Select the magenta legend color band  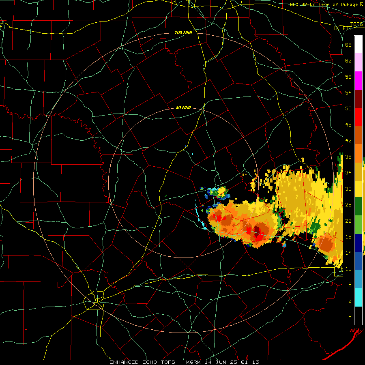(358, 81)
